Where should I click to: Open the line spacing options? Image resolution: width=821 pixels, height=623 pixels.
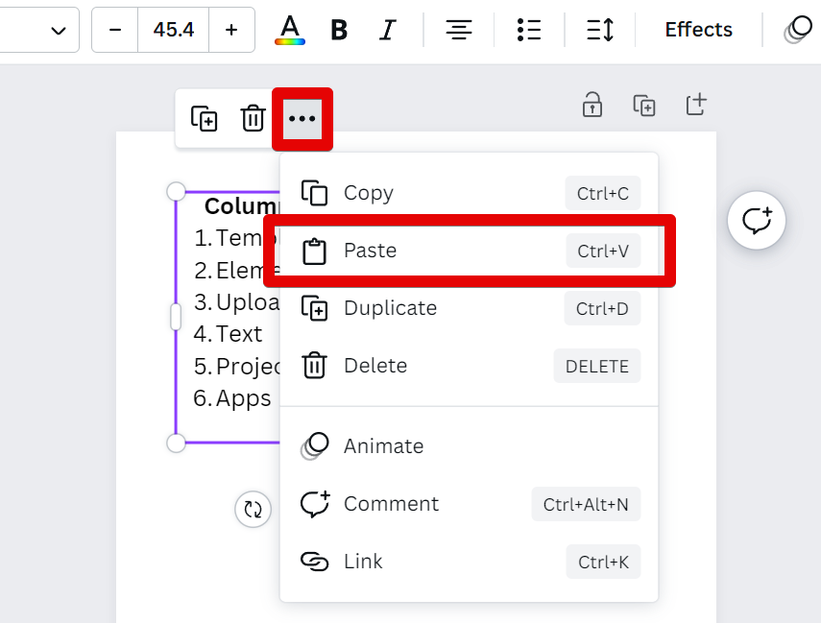600,30
